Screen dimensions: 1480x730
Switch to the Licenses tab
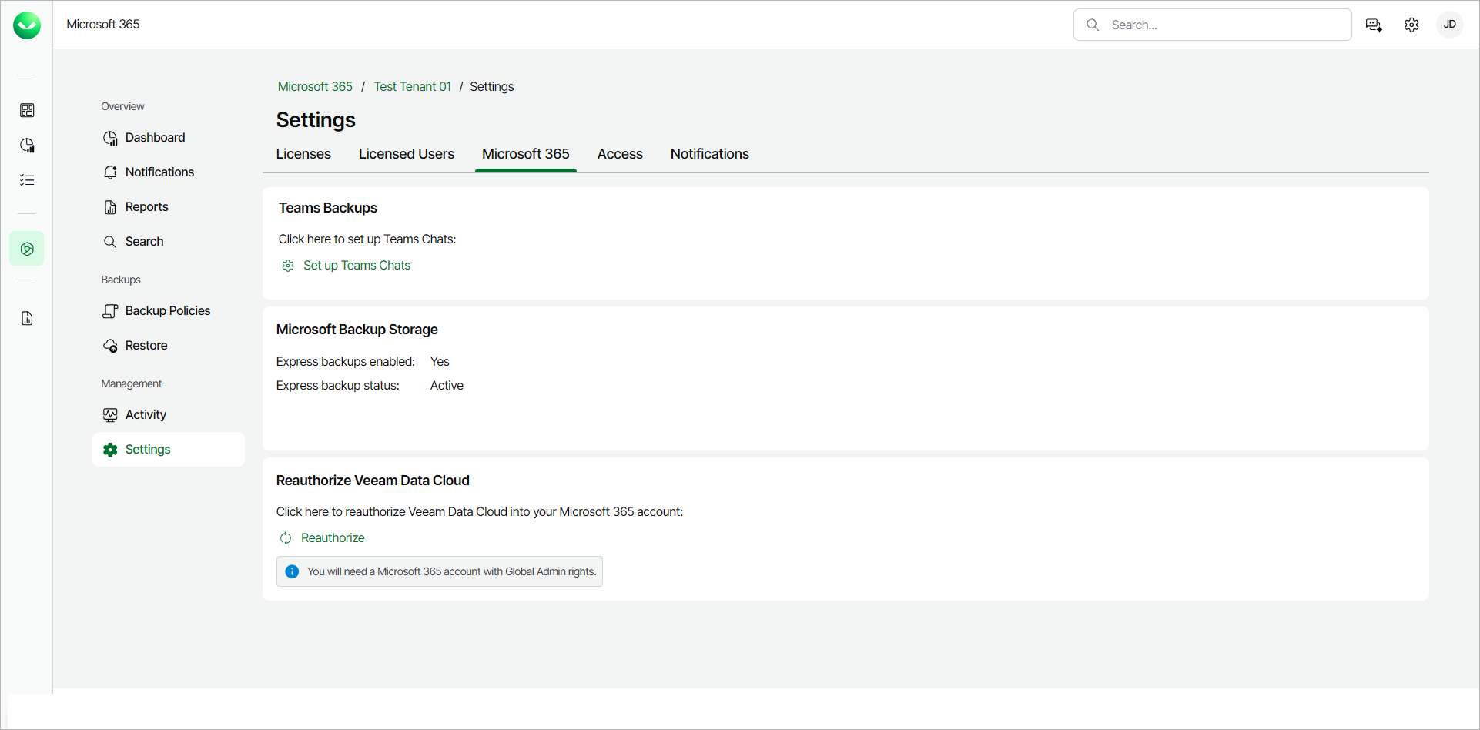(x=303, y=154)
